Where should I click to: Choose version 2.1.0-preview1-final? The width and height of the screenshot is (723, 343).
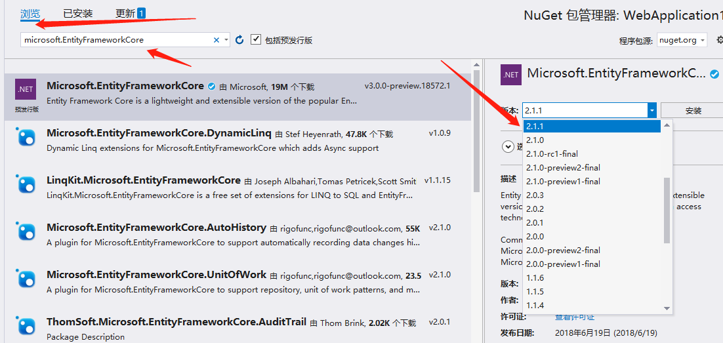pyautogui.click(x=592, y=182)
